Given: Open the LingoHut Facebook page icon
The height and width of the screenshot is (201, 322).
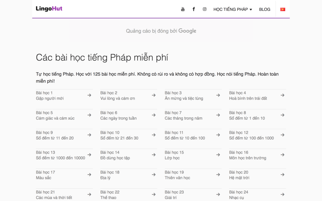Looking at the screenshot, I should (193, 9).
